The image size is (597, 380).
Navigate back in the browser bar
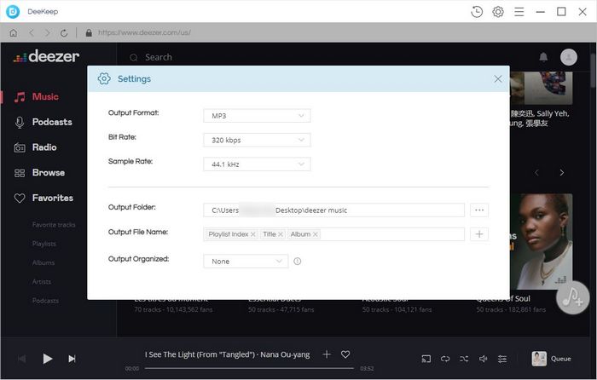(x=32, y=32)
